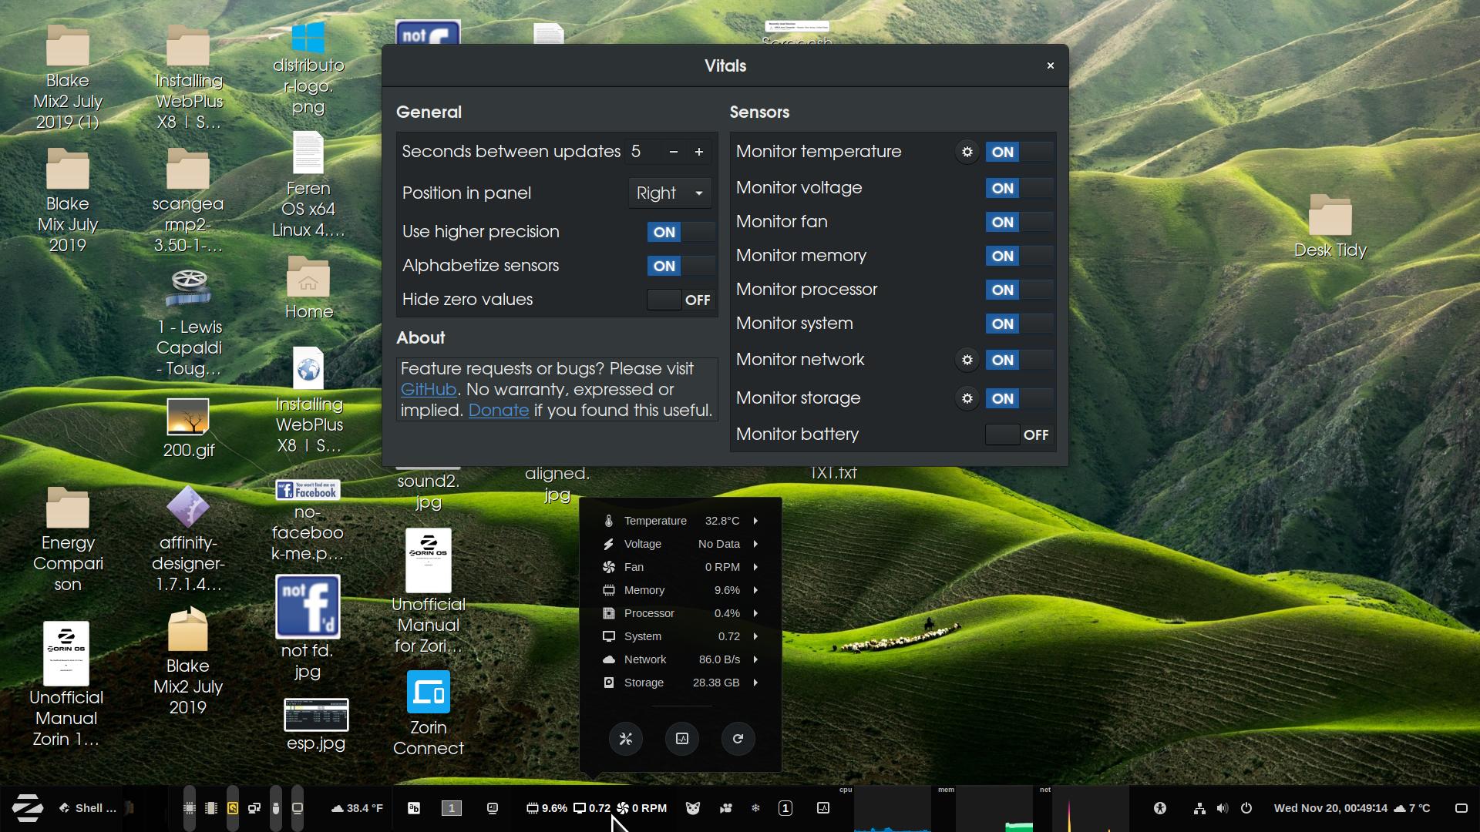Open Vitals preferences via wrench icon
Viewport: 1480px width, 832px height.
[x=625, y=739]
